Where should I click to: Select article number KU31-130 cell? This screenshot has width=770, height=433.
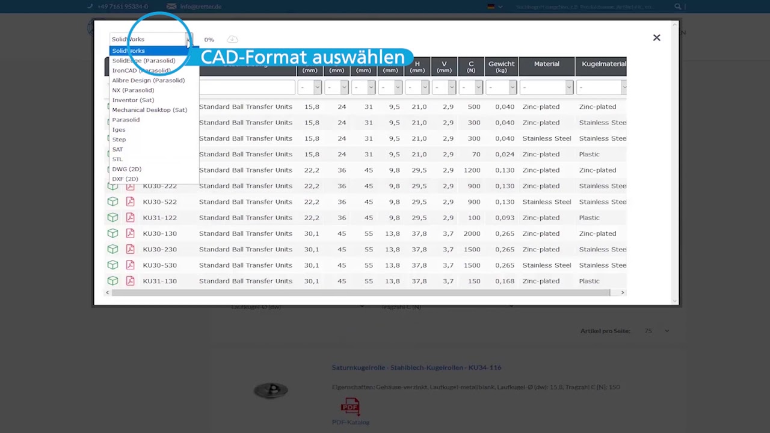159,281
